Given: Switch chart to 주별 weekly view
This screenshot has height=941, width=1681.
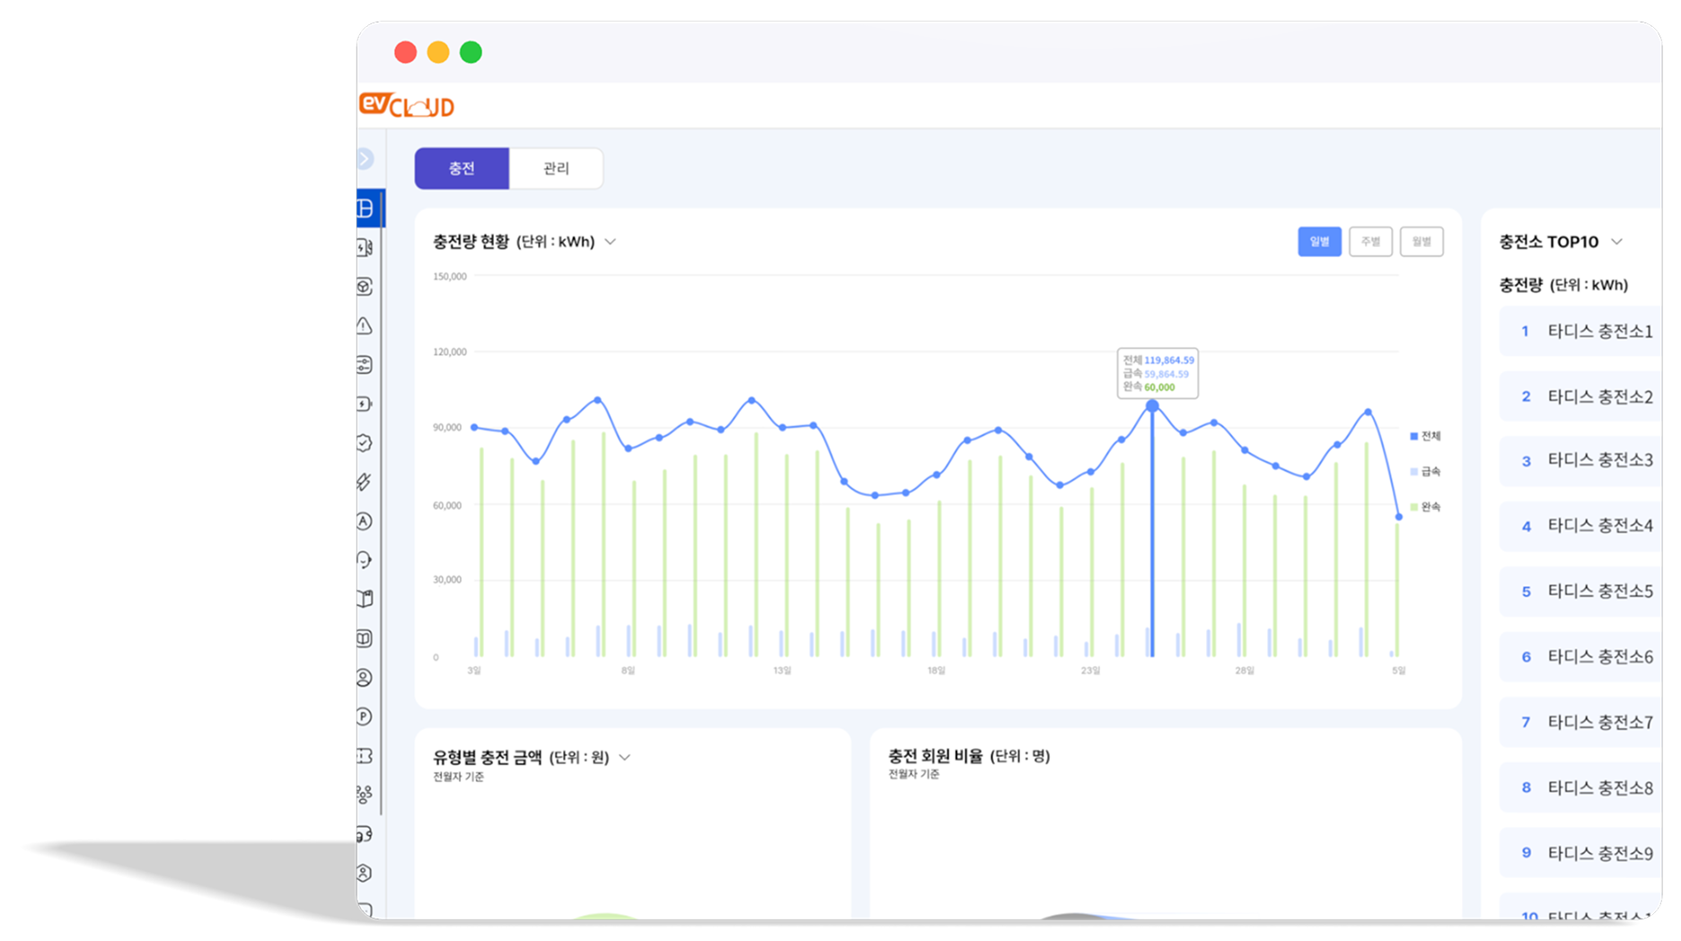Looking at the screenshot, I should tap(1370, 242).
